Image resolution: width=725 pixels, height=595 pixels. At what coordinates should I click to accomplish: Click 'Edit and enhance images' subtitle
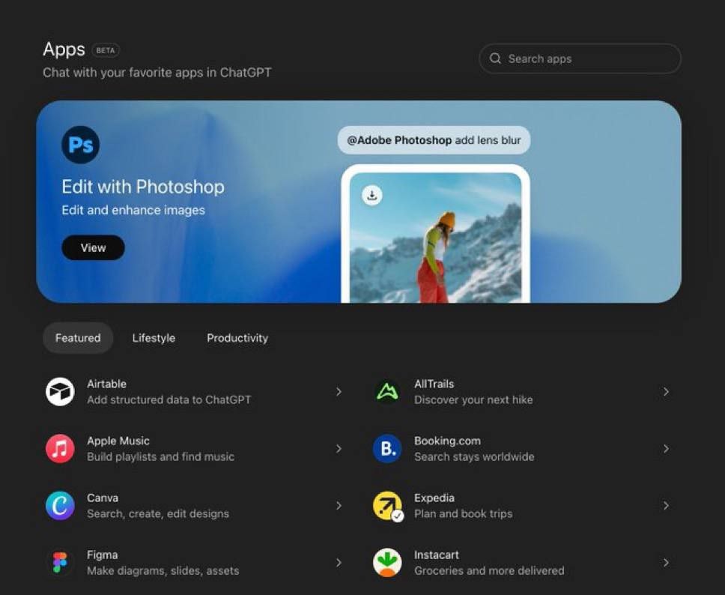point(133,210)
